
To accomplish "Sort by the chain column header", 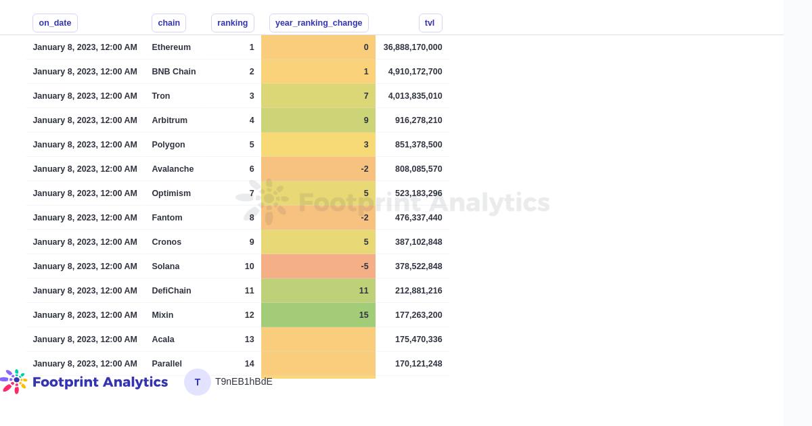I will [168, 23].
